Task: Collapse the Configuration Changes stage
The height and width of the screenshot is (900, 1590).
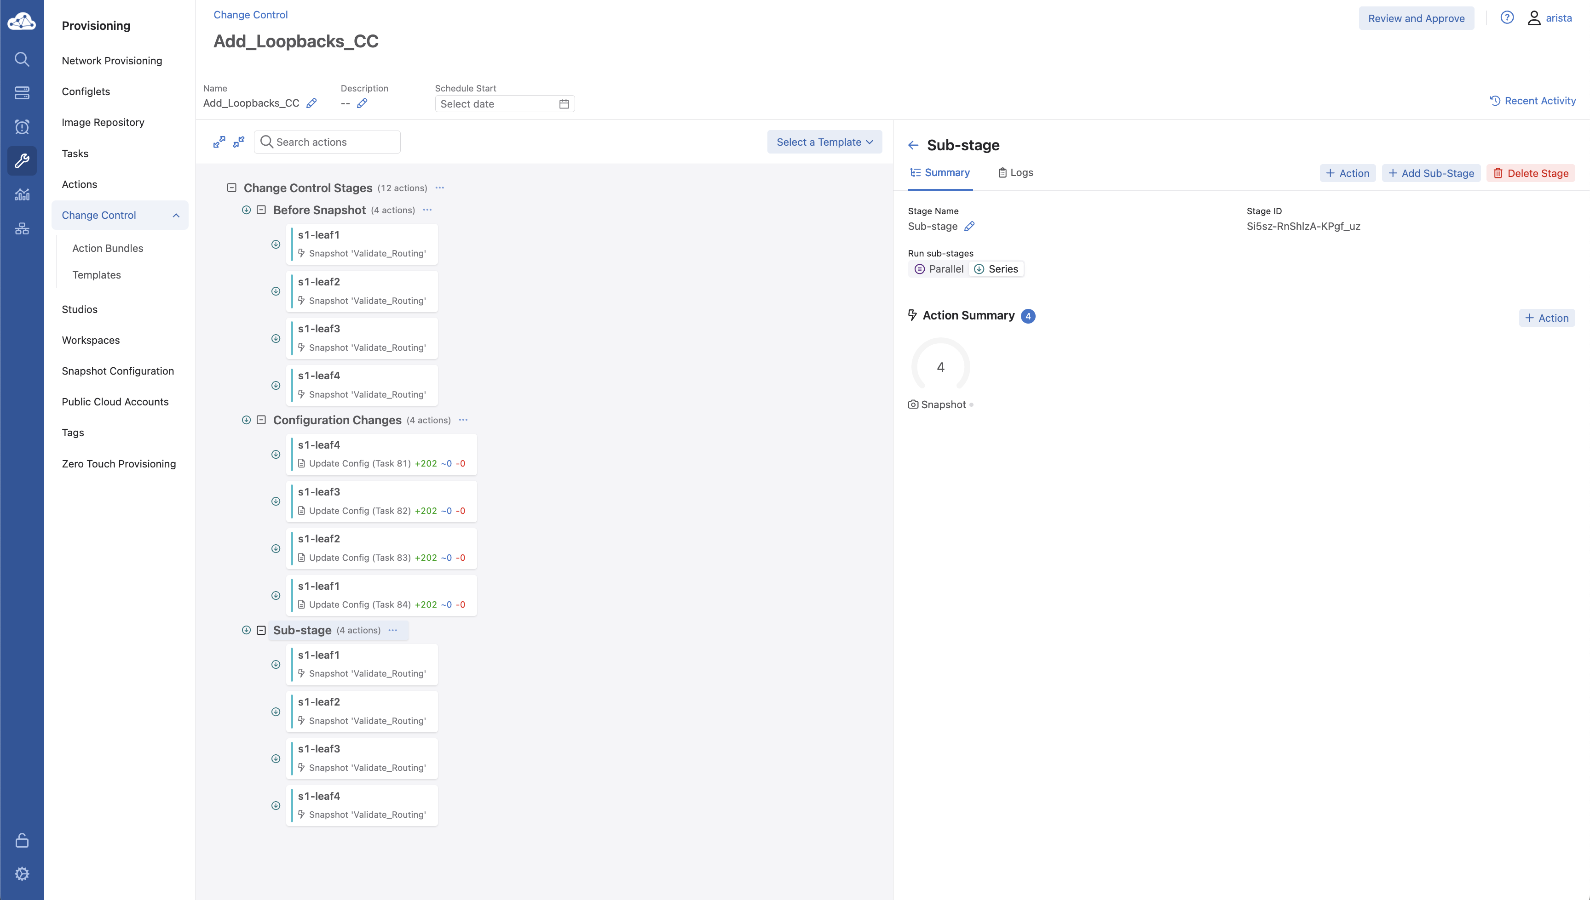Action: click(x=261, y=420)
